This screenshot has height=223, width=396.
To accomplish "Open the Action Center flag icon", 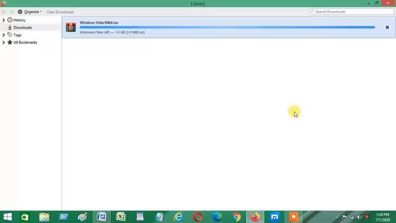I will (345, 217).
